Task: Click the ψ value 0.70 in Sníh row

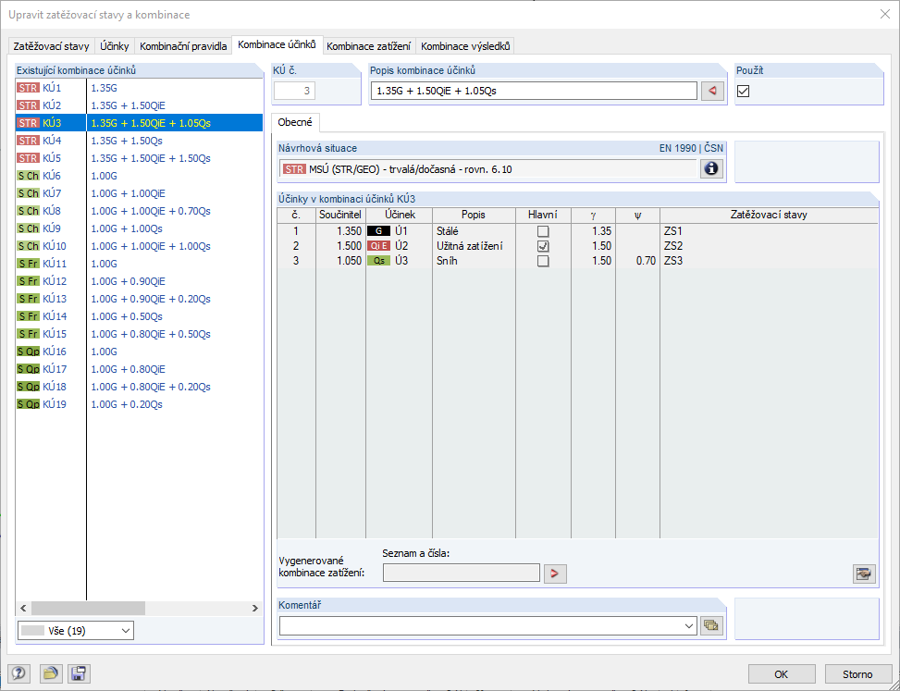Action: tap(637, 261)
